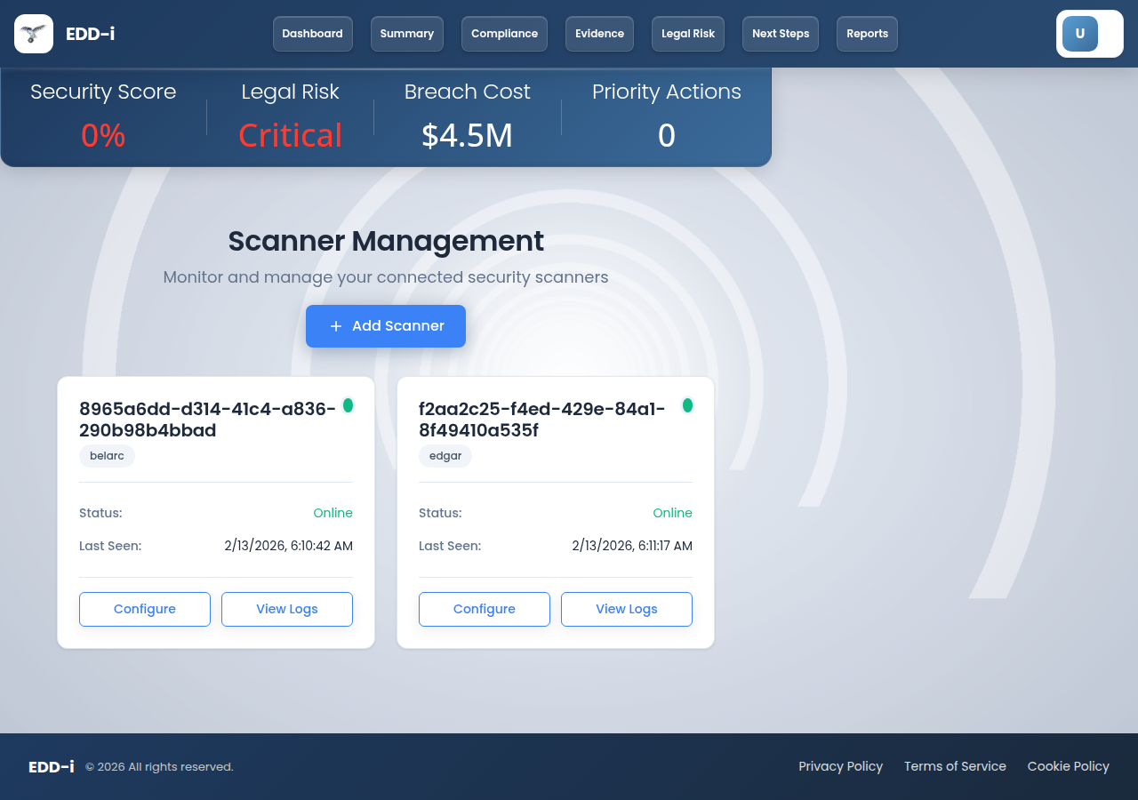Select the belarc scanner tag
Image resolution: width=1138 pixels, height=800 pixels.
click(x=107, y=456)
